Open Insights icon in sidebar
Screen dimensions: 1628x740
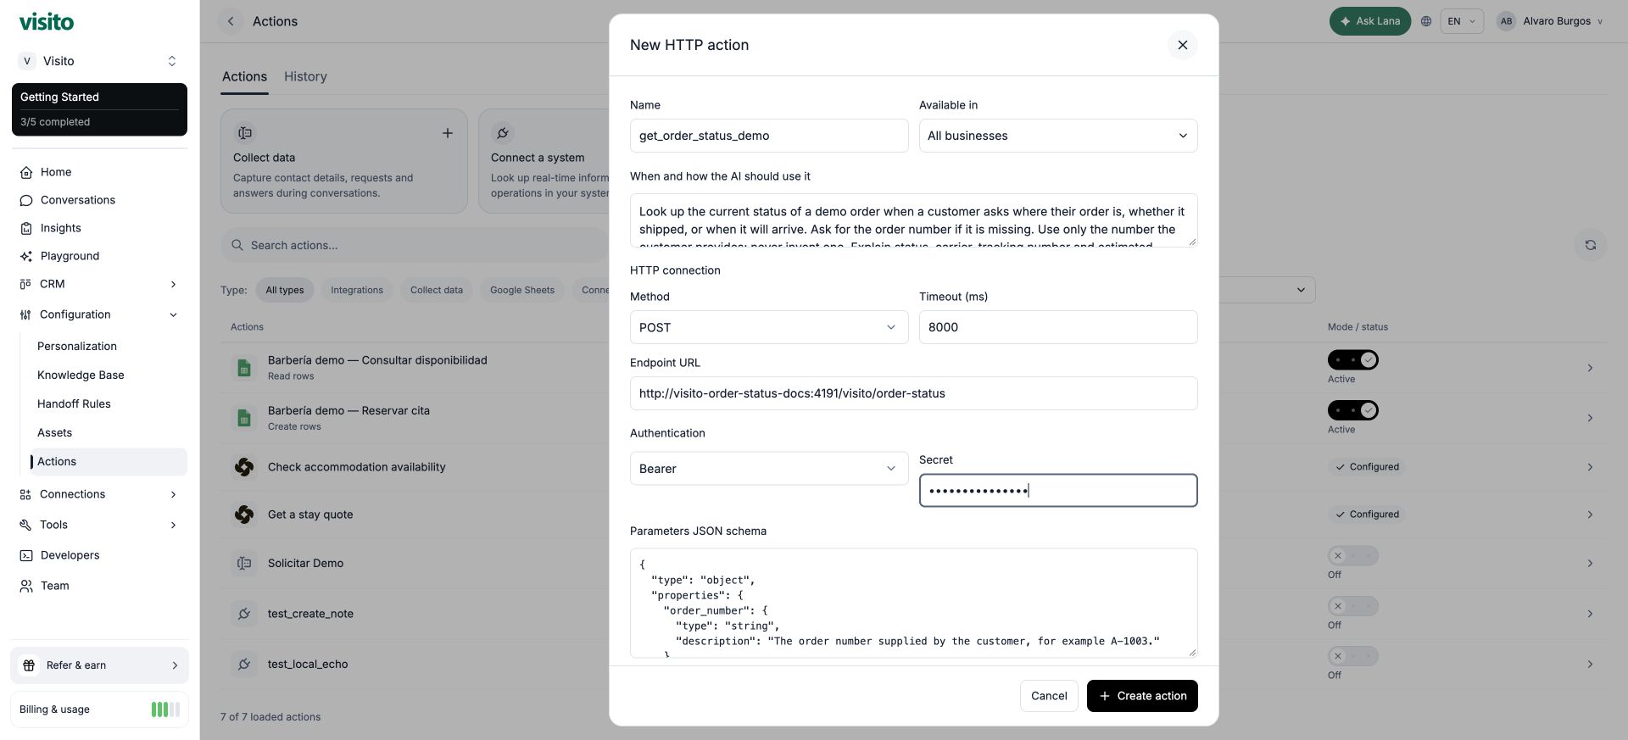point(26,228)
